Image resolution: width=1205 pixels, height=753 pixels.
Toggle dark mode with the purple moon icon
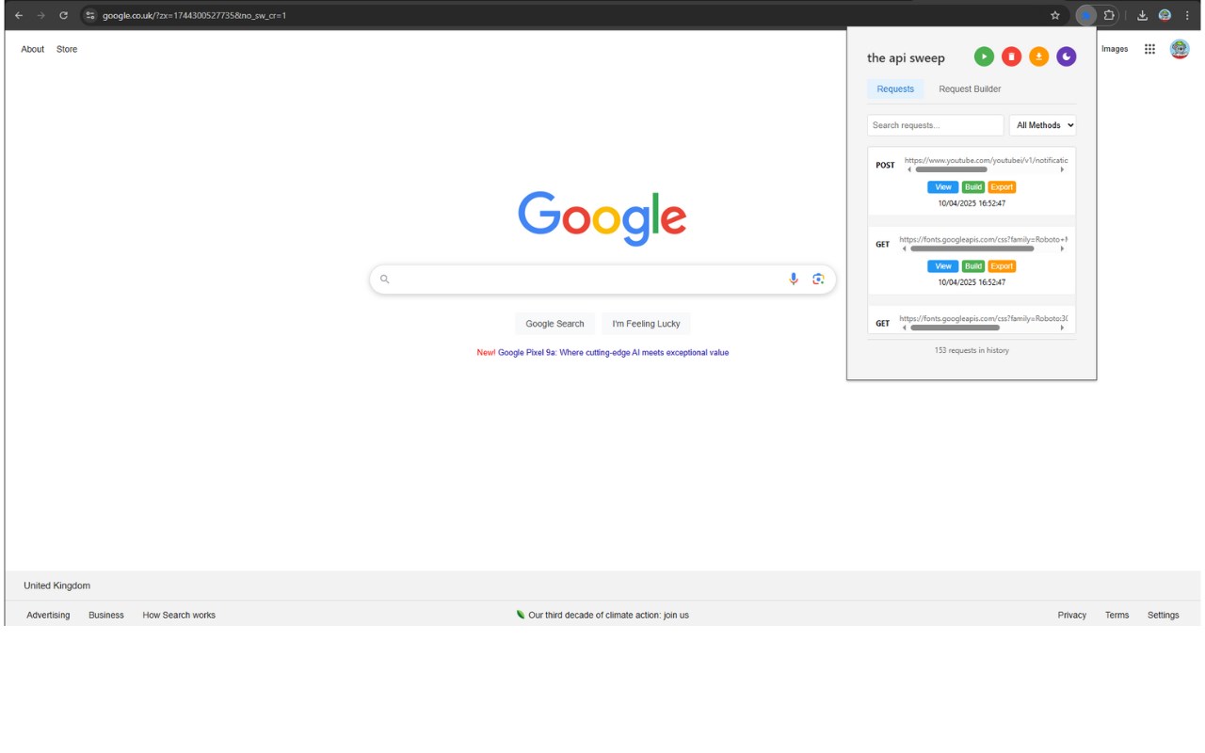(x=1066, y=57)
